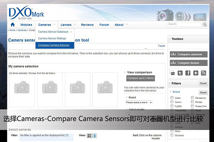The image size is (214, 142).
Task: Check the Nikon brand filter
Action: click(x=172, y=131)
